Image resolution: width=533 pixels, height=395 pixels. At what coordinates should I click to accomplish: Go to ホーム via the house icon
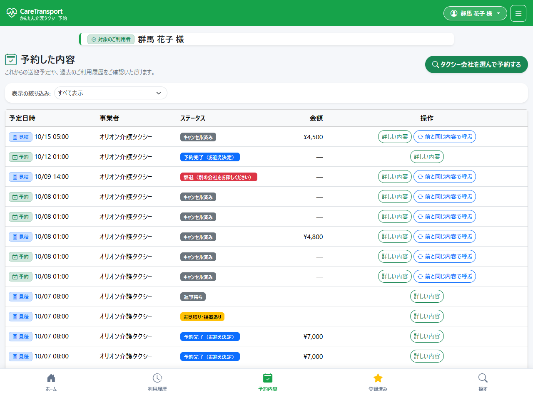point(51,378)
